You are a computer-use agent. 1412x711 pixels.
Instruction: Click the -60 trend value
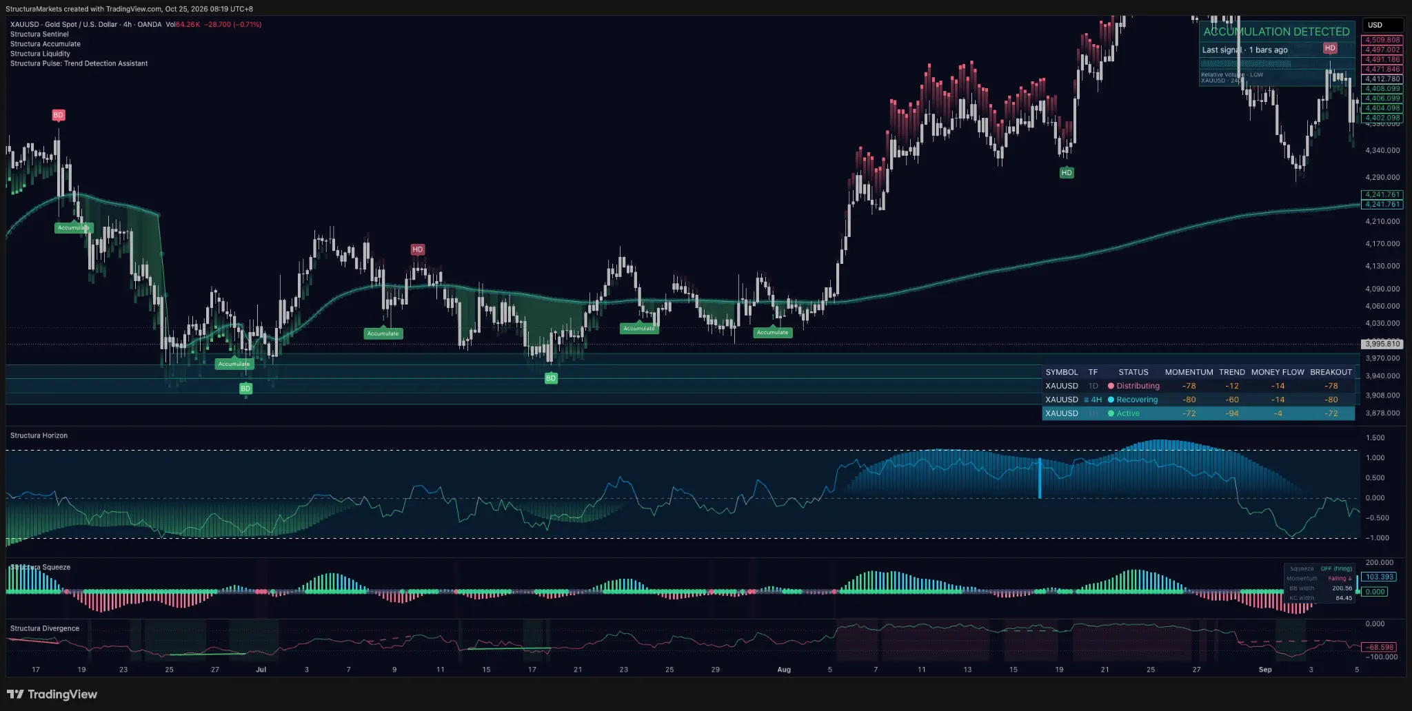[x=1232, y=400]
